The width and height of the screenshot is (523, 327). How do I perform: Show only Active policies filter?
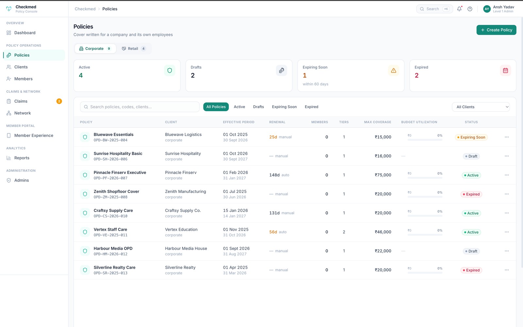239,107
